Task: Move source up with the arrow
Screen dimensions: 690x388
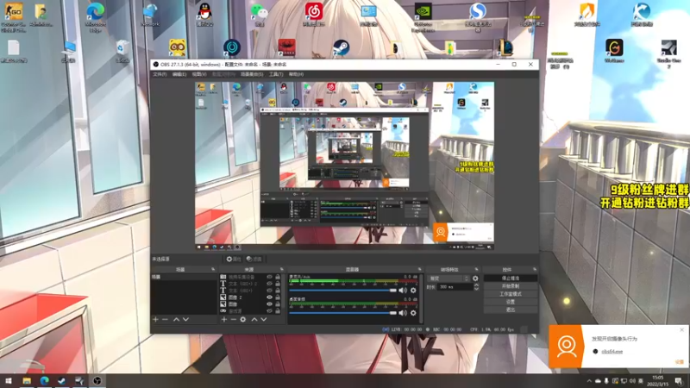Action: coord(254,319)
